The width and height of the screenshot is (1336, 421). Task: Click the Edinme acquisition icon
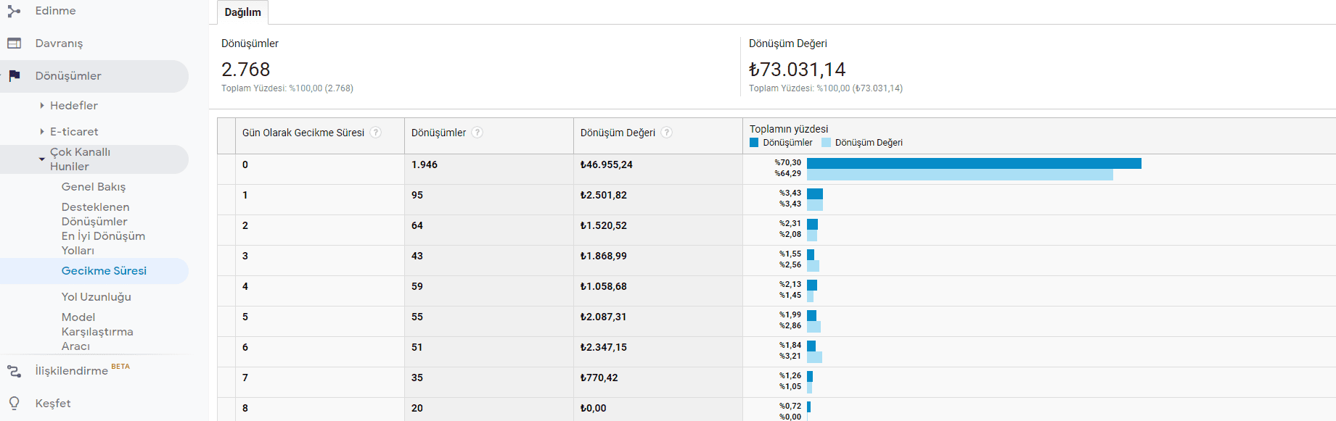point(14,11)
